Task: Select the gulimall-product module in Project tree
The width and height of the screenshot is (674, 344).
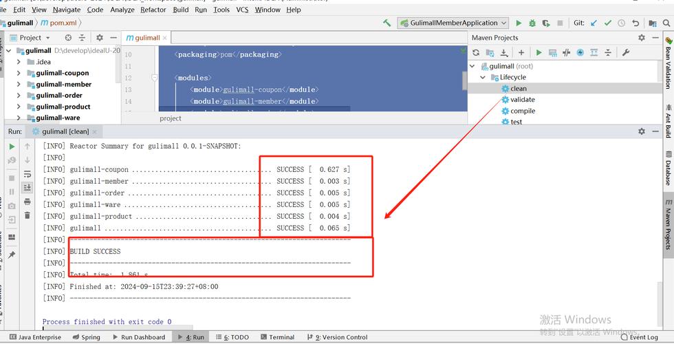Action: click(63, 107)
